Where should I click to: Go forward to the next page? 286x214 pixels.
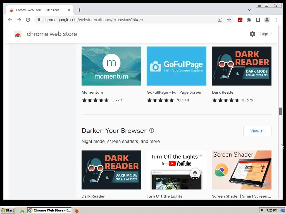(x=19, y=20)
